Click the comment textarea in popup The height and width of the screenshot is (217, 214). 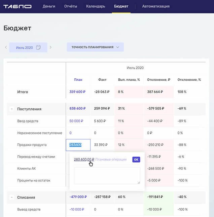[107, 175]
